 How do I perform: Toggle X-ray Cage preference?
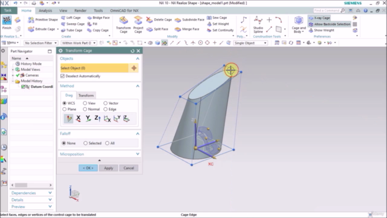tap(319, 18)
